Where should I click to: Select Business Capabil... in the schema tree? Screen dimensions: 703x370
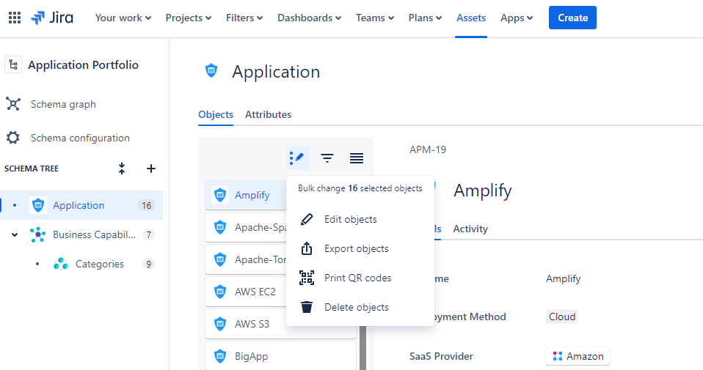(94, 234)
